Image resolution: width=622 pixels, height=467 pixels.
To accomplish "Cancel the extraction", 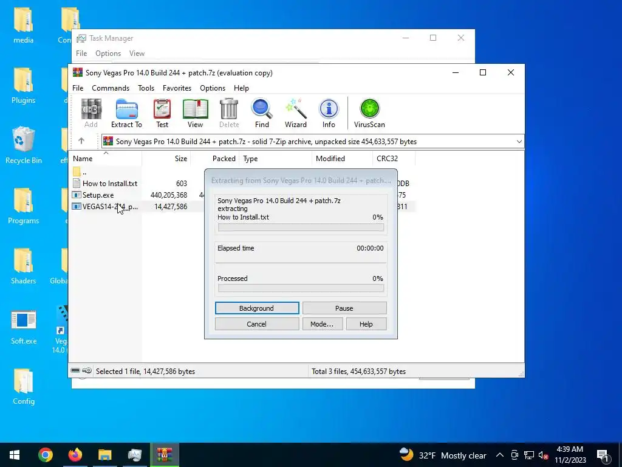I will click(x=257, y=324).
